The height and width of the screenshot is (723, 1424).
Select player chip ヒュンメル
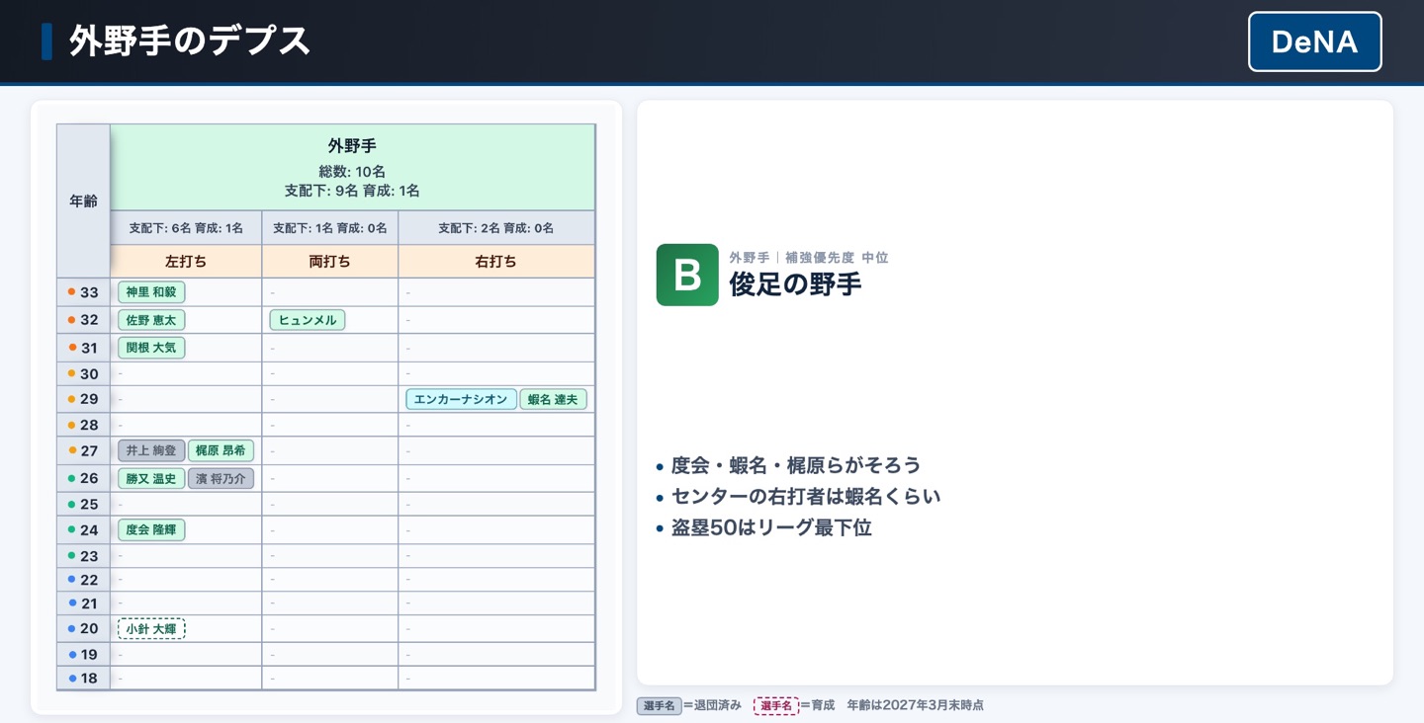click(308, 320)
